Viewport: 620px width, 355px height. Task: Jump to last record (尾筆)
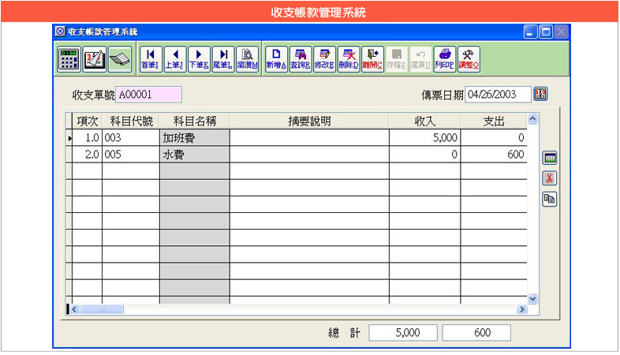pyautogui.click(x=222, y=58)
